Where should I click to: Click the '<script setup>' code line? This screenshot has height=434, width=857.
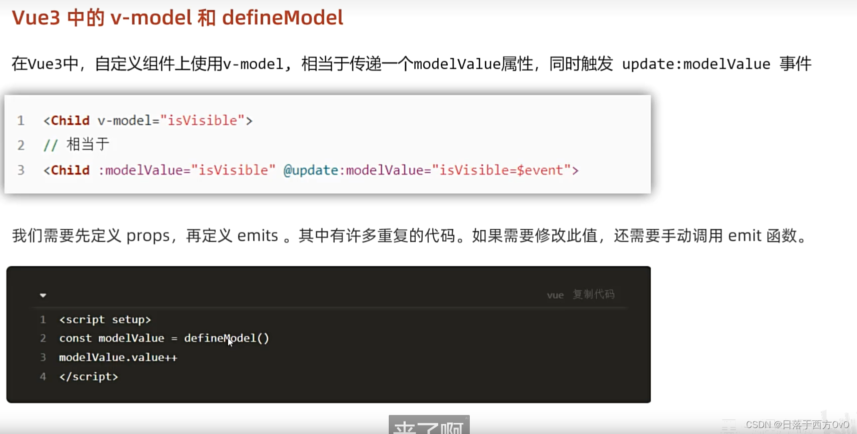tap(105, 319)
